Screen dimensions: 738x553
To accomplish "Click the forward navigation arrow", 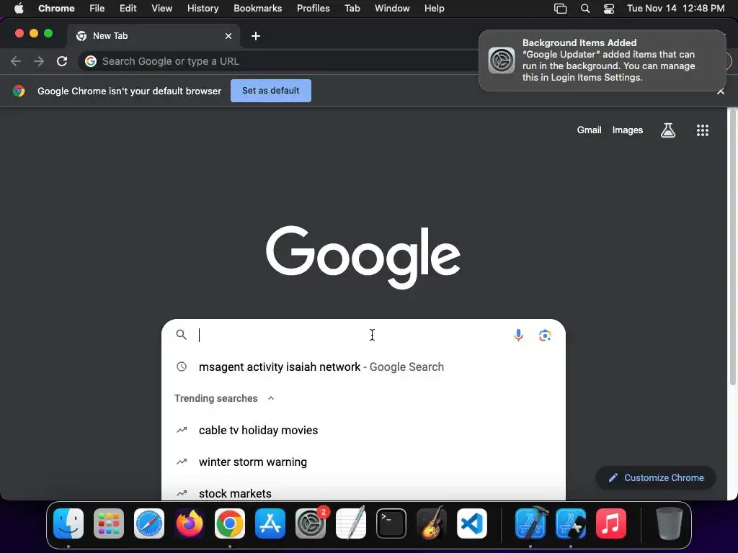I will click(39, 61).
